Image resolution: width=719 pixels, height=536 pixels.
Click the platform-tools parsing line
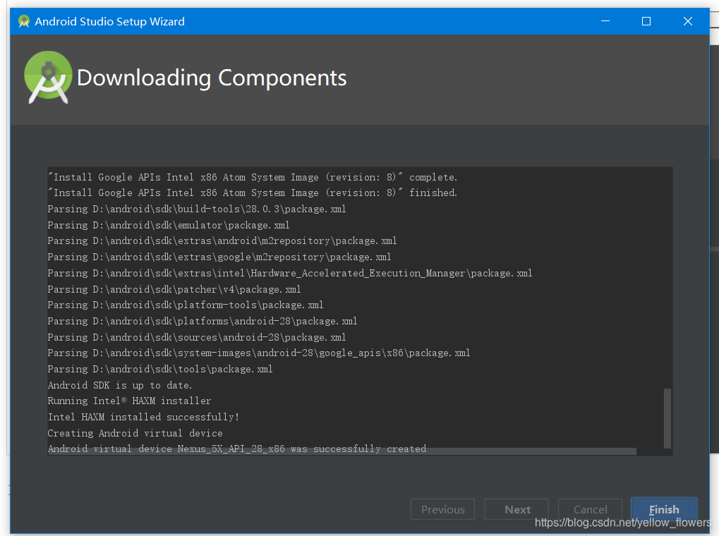click(x=186, y=305)
